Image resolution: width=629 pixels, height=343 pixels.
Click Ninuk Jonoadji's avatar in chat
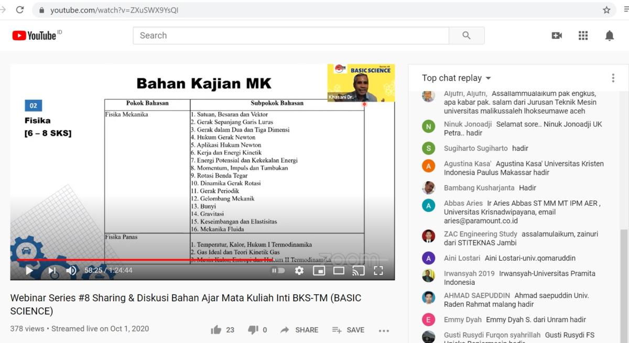(x=429, y=127)
